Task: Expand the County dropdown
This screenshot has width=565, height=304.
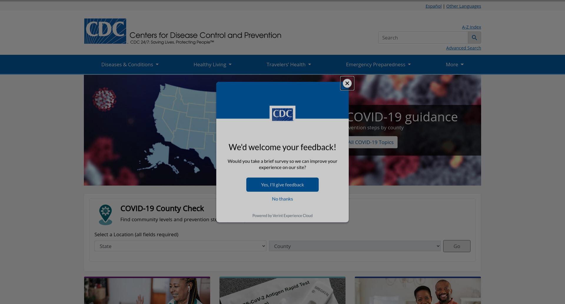Action: click(355, 246)
